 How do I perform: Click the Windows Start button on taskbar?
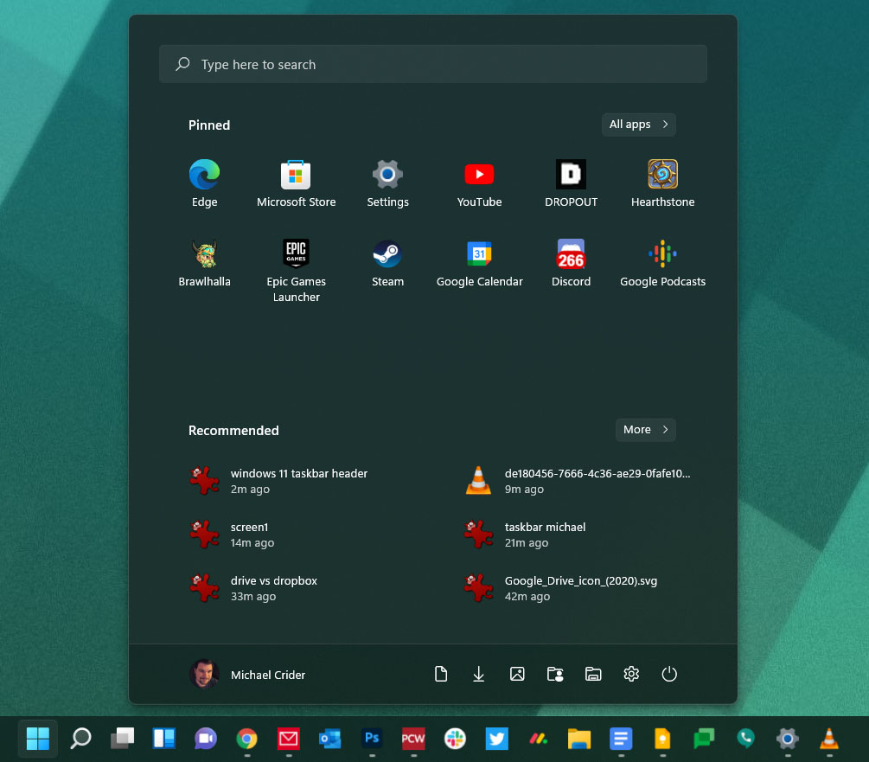pos(38,739)
